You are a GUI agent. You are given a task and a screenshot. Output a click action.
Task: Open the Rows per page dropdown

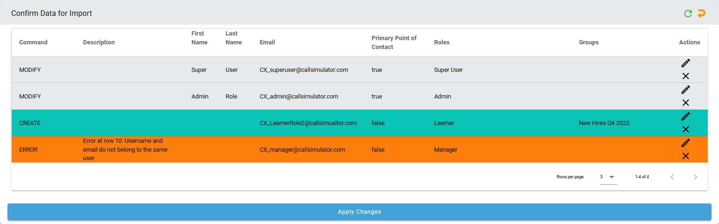pos(608,177)
